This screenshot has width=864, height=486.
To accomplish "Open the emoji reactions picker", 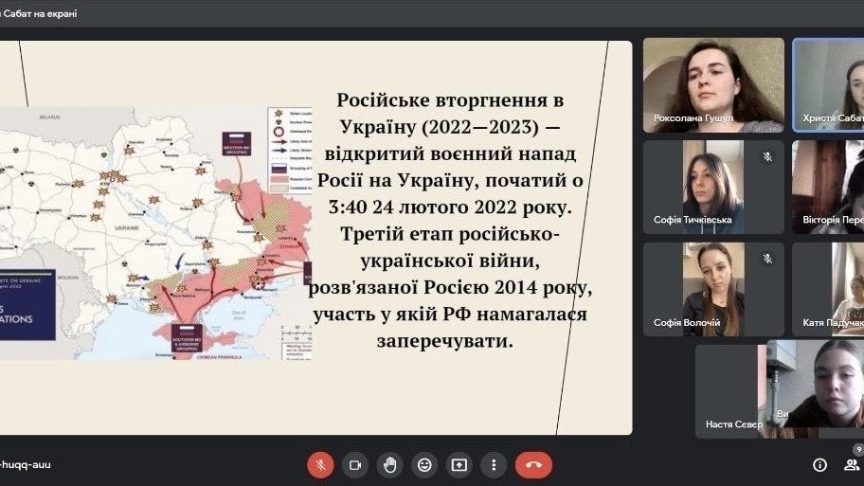I will tap(424, 465).
